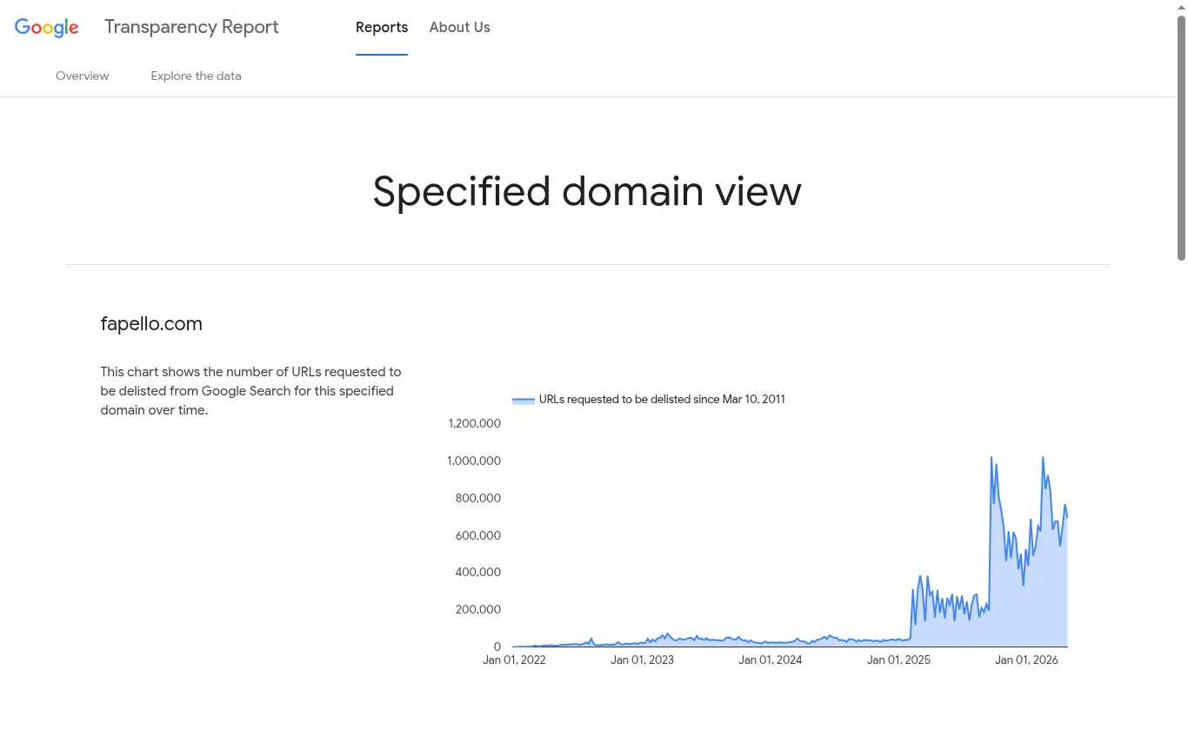This screenshot has height=743, width=1188.
Task: Click the 200,000 y-axis label
Action: click(478, 609)
